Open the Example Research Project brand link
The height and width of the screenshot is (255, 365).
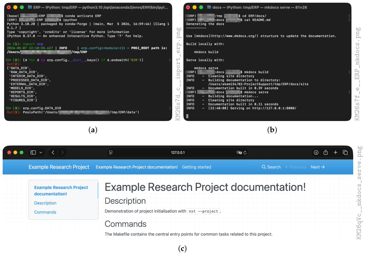(x=59, y=167)
